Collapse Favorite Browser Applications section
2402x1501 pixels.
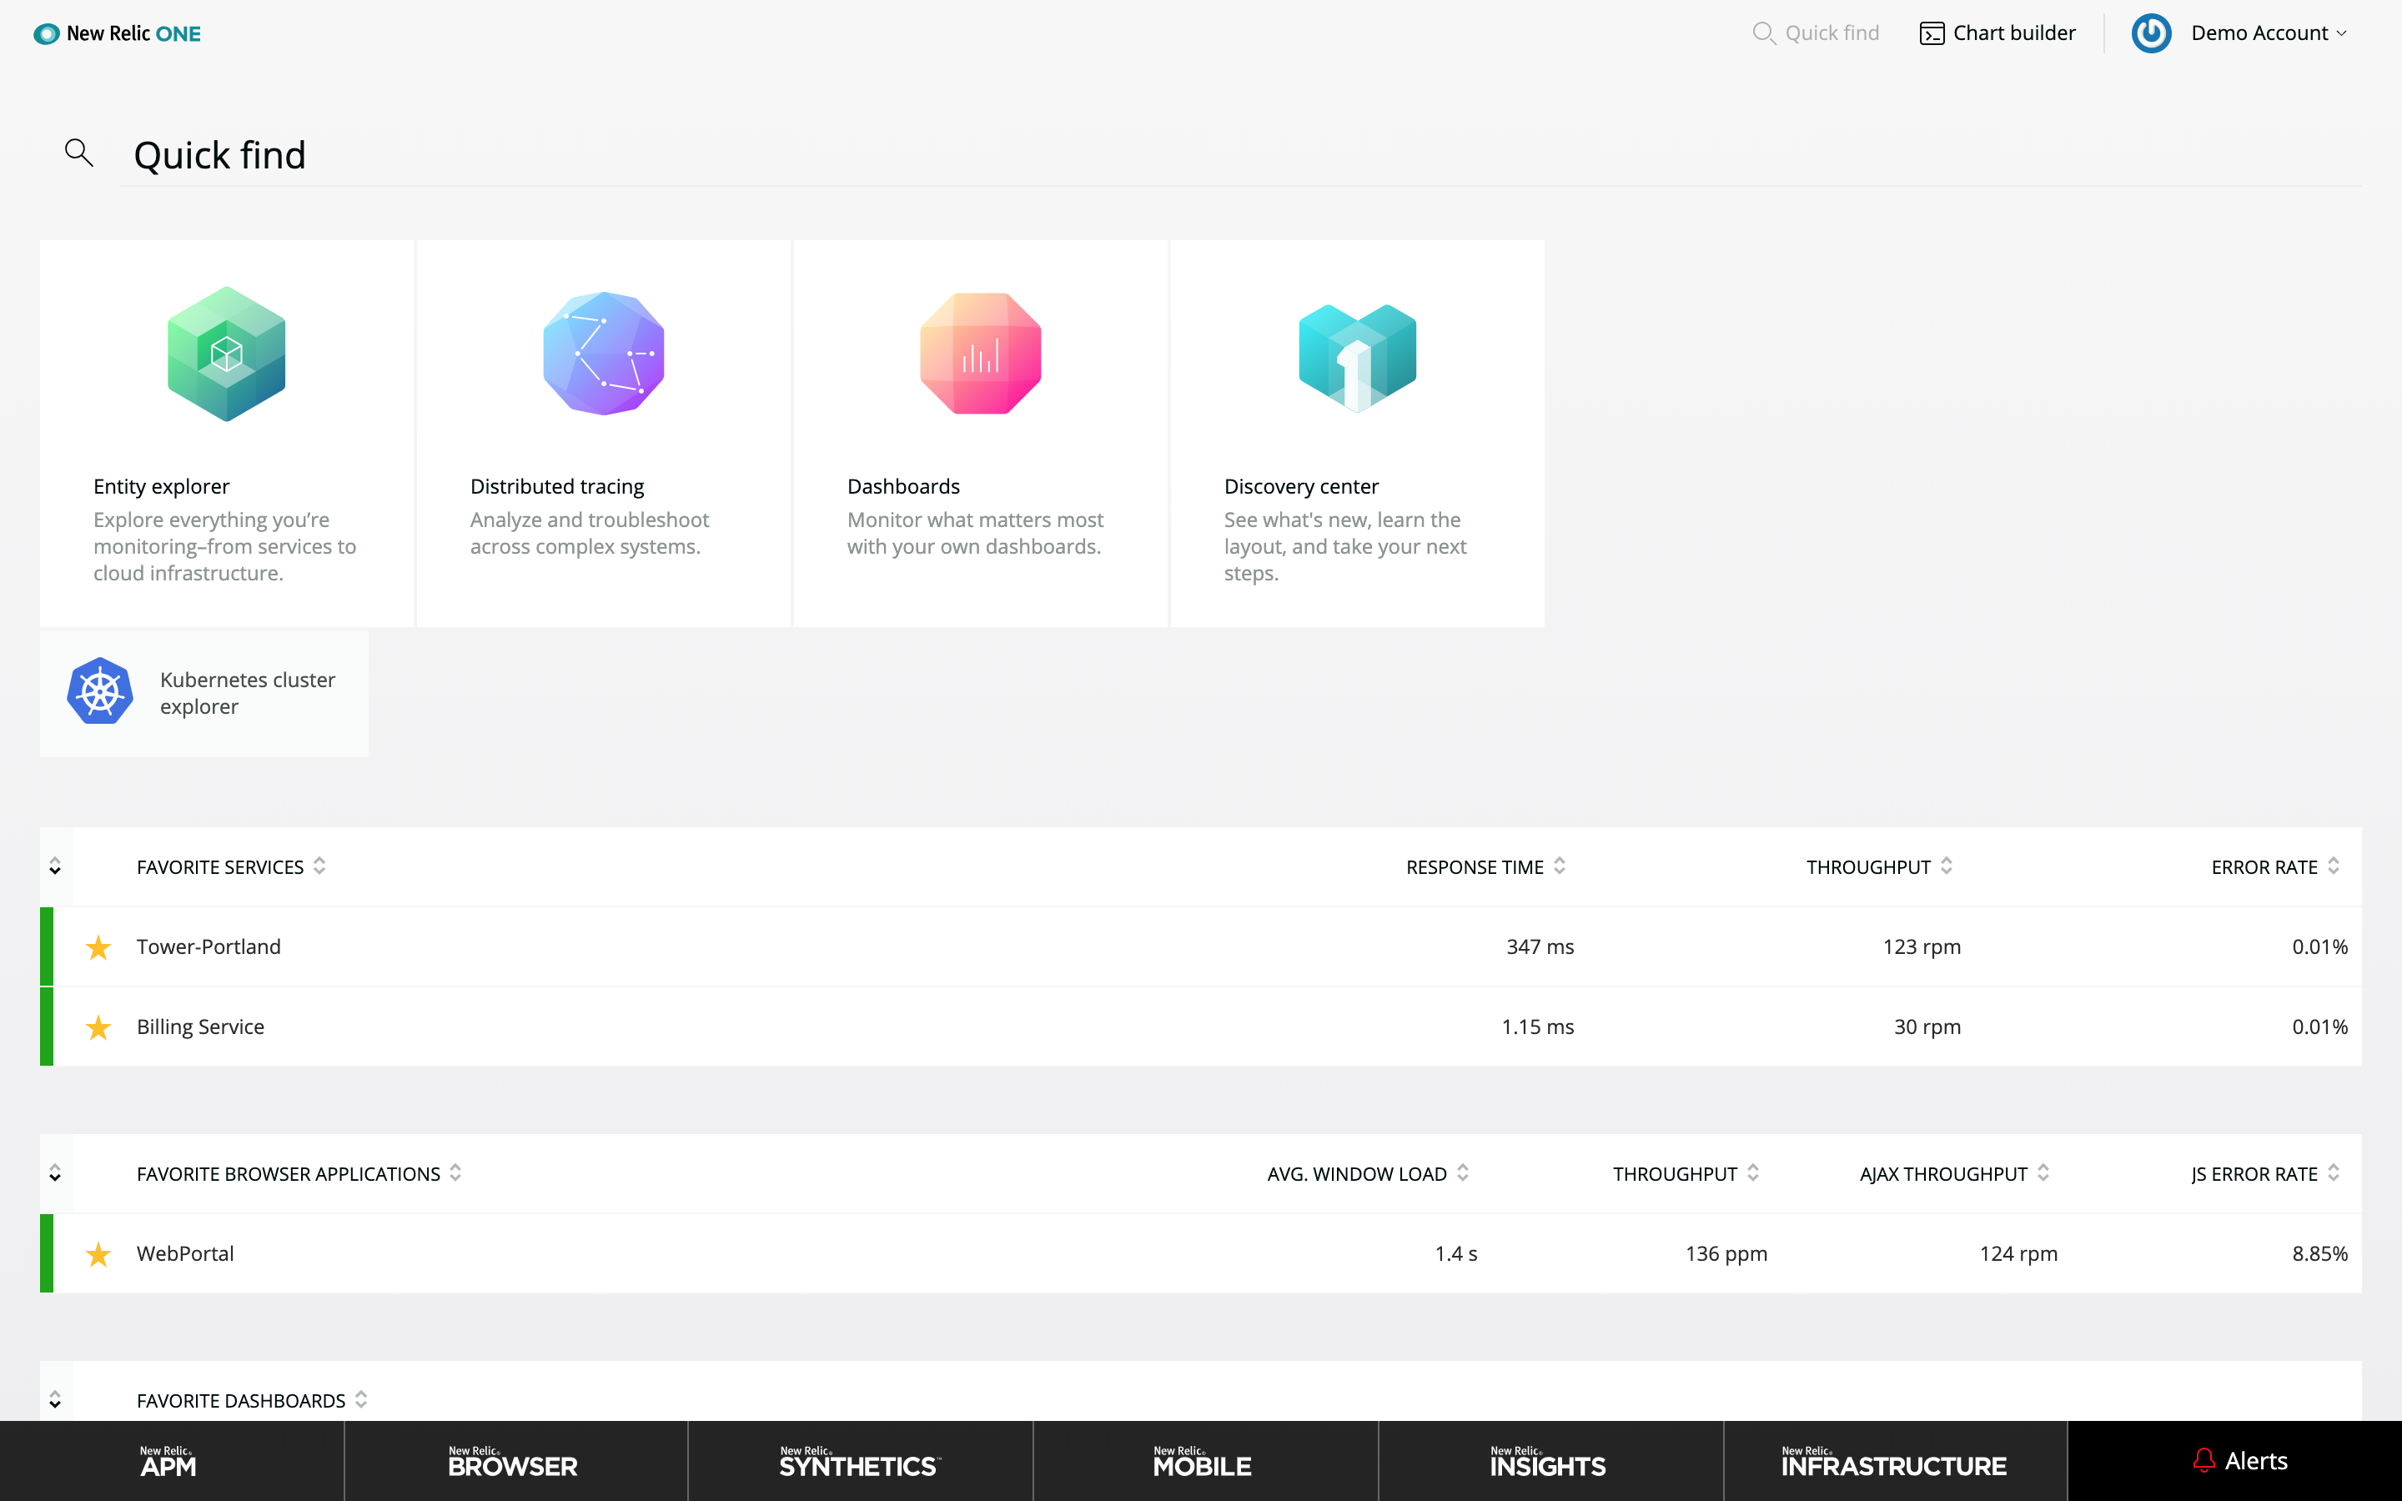click(x=54, y=1173)
